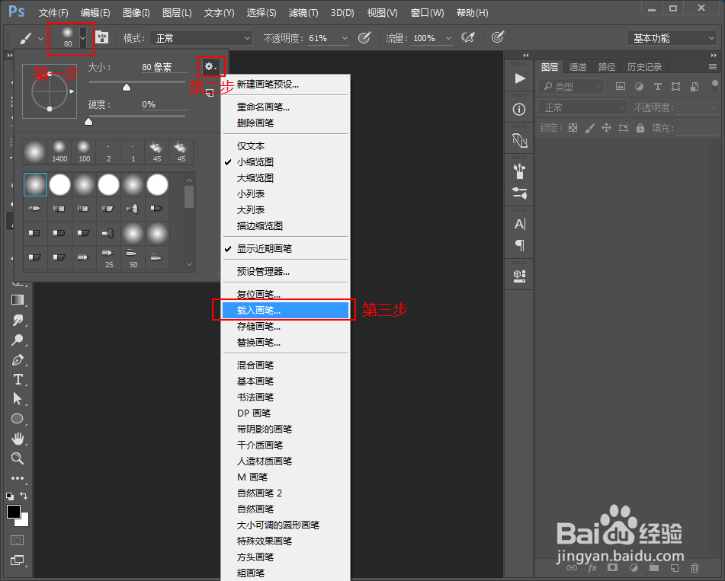Choose 新建画笔预设... menu entry
Image resolution: width=725 pixels, height=581 pixels.
[x=285, y=85]
